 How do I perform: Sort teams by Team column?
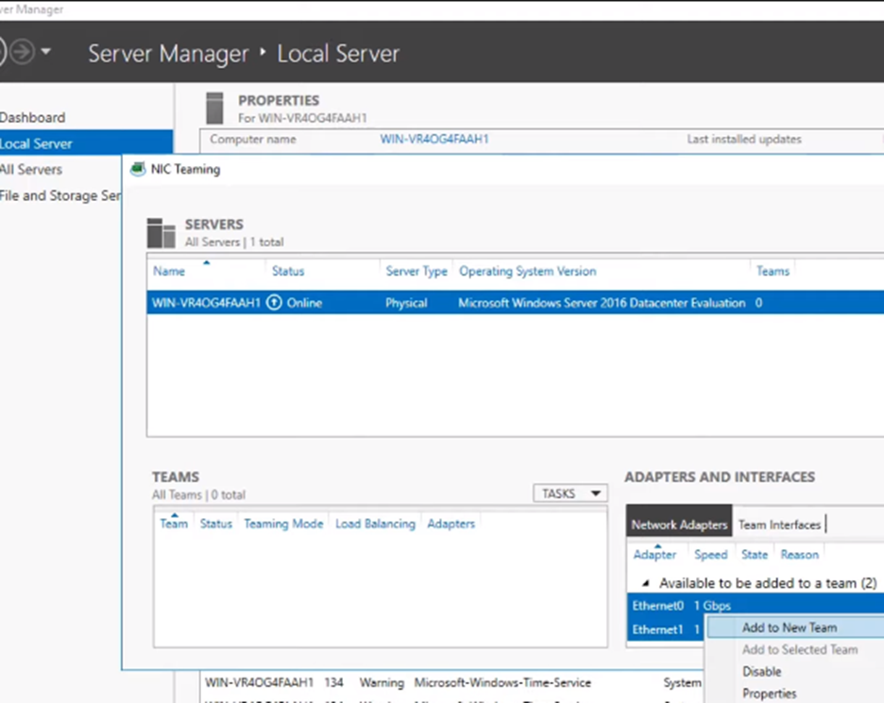[x=174, y=524]
